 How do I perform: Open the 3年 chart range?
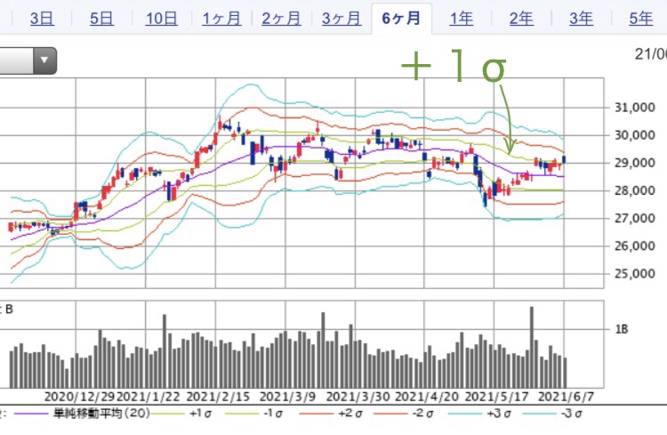pos(581,19)
